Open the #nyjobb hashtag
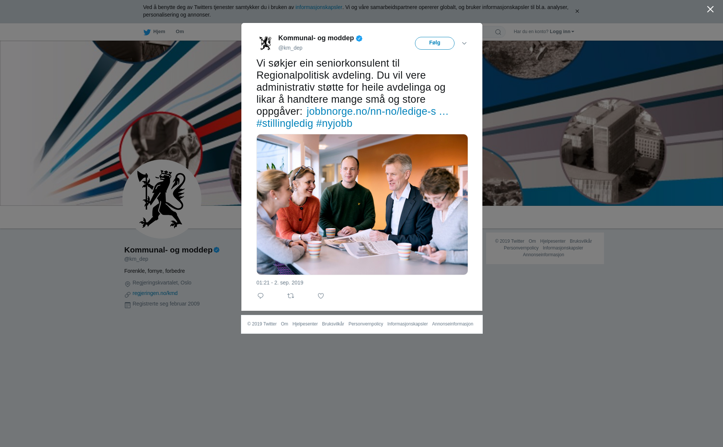Image resolution: width=723 pixels, height=447 pixels. [334, 123]
